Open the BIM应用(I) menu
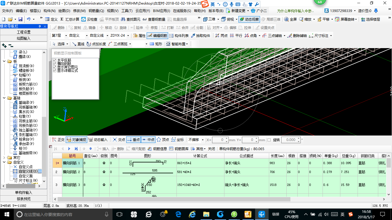Viewport: 392px width, 220px height. pyautogui.click(x=162, y=11)
